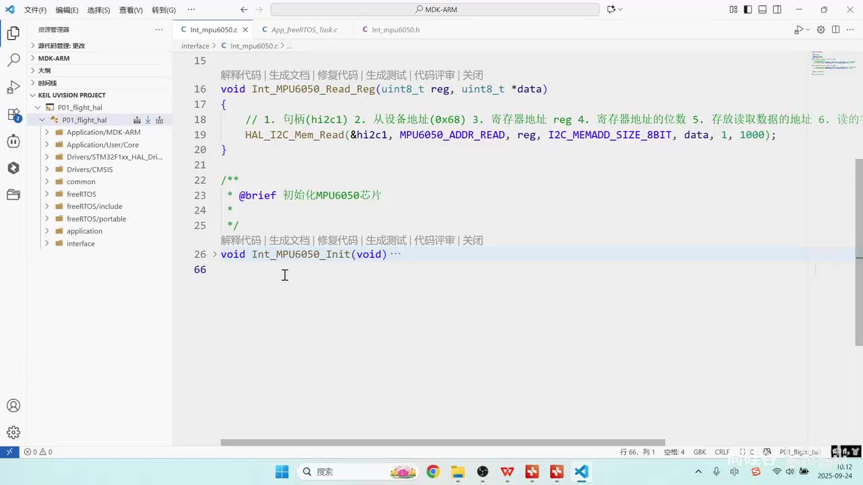The width and height of the screenshot is (863, 485).
Task: Click the horizontal scrollbar in editor
Action: [442, 443]
